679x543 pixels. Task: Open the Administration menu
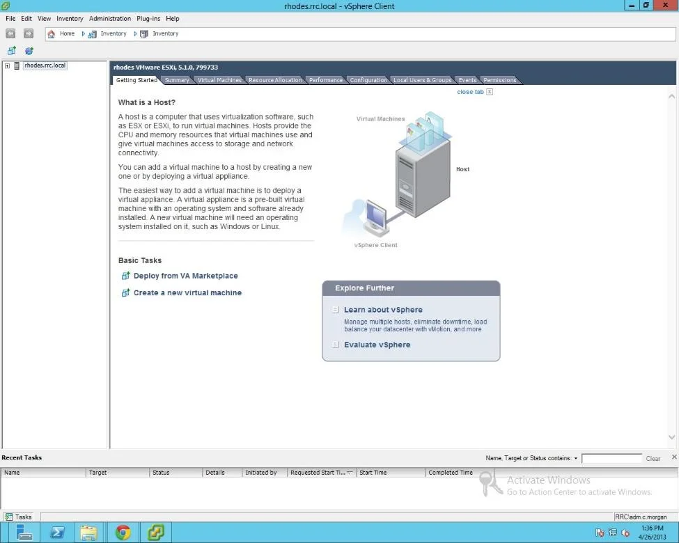point(110,19)
